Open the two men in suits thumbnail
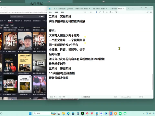155x116 pixels. (10, 63)
